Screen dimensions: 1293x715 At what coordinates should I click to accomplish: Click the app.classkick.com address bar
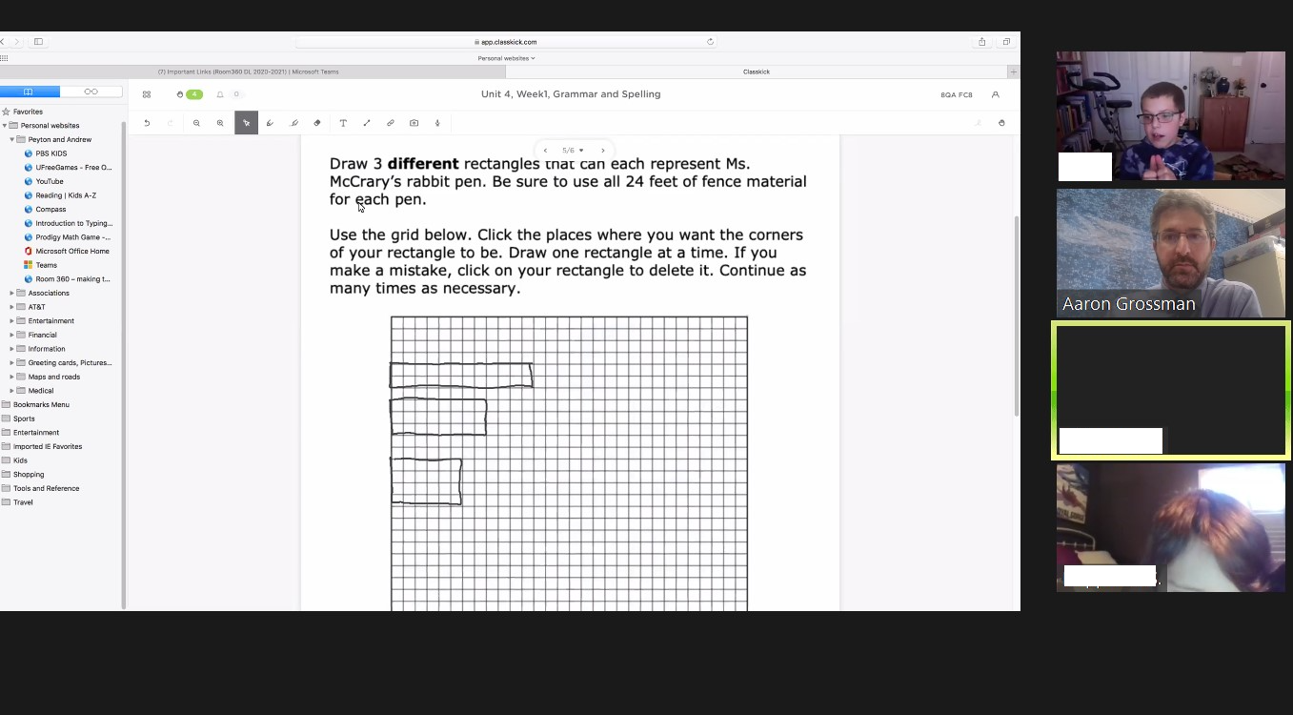(505, 42)
